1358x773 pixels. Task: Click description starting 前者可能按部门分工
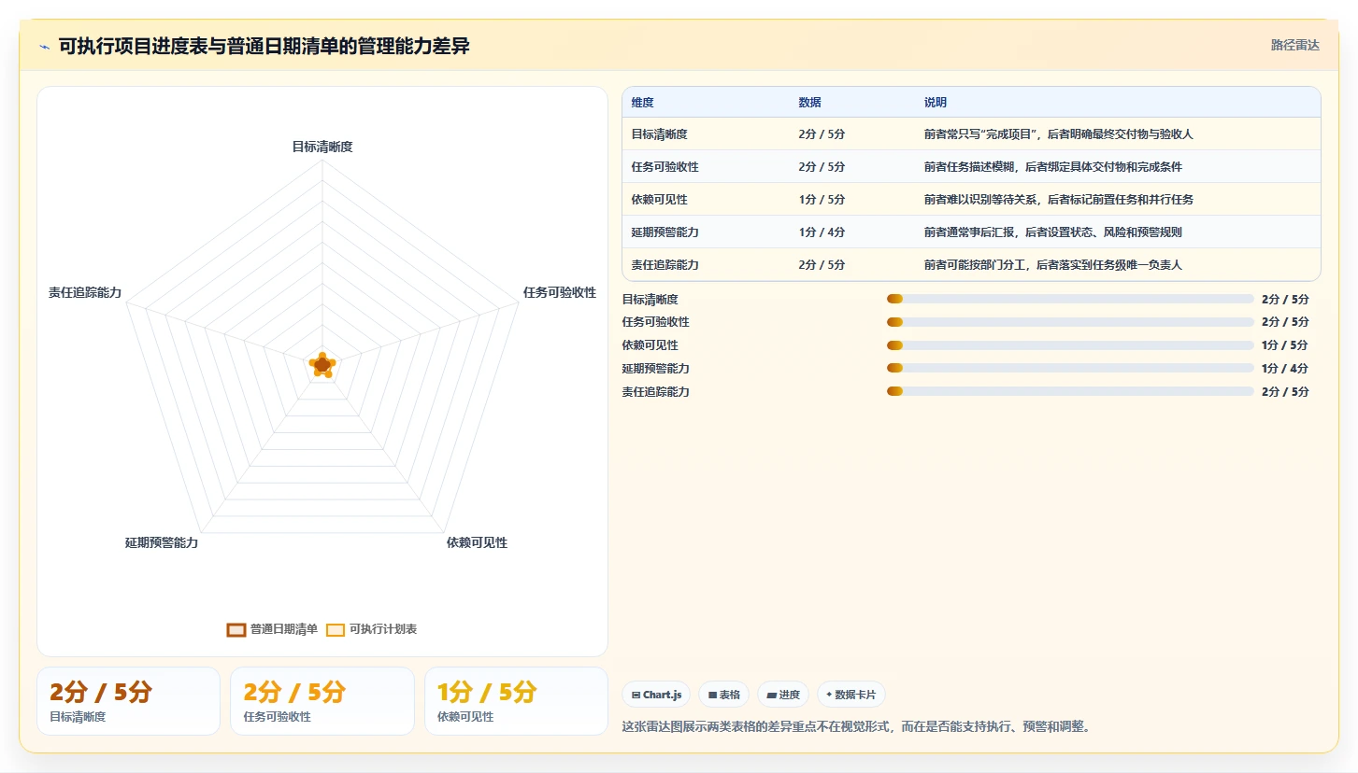tap(1052, 265)
